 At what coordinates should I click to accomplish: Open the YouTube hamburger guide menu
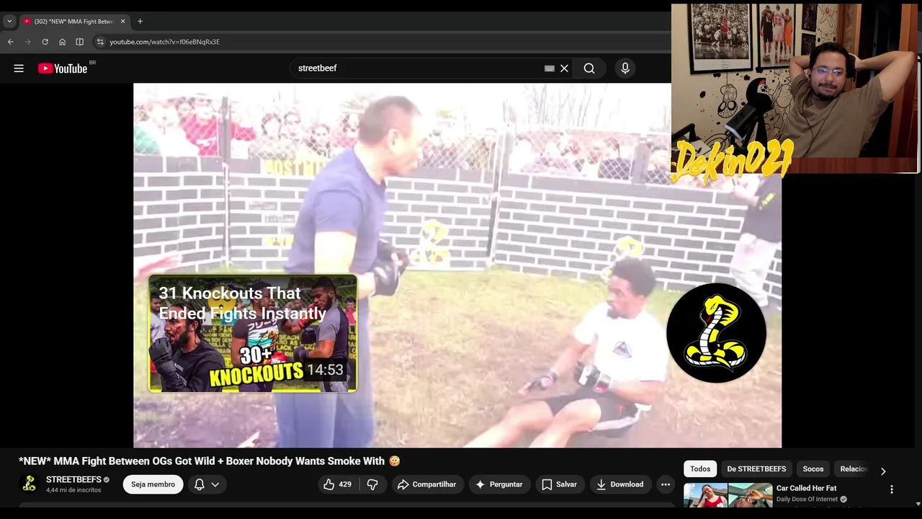[x=19, y=68]
